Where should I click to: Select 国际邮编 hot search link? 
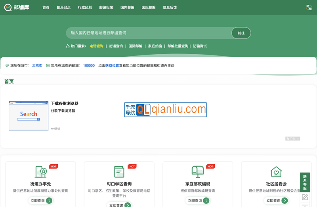click(136, 46)
